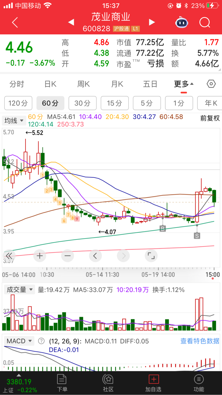Image resolution: width=222 pixels, height=395 pixels.
Task: Select 年K period
Action: click(210, 103)
